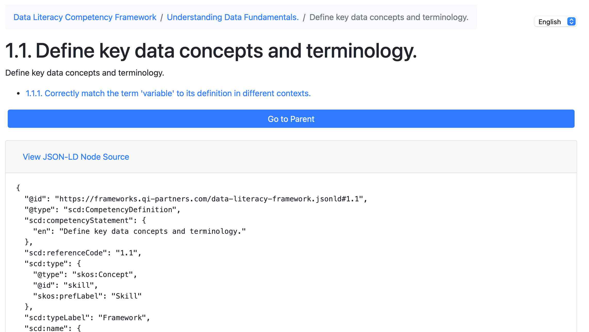Click the "@id": "skill" line

pos(65,285)
